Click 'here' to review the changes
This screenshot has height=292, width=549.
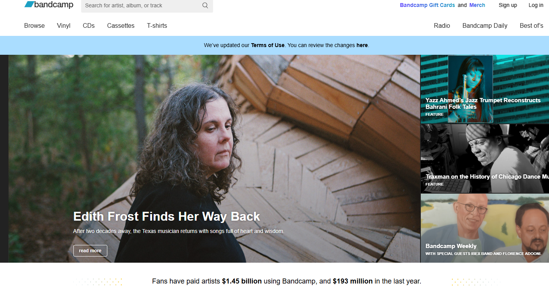click(362, 45)
